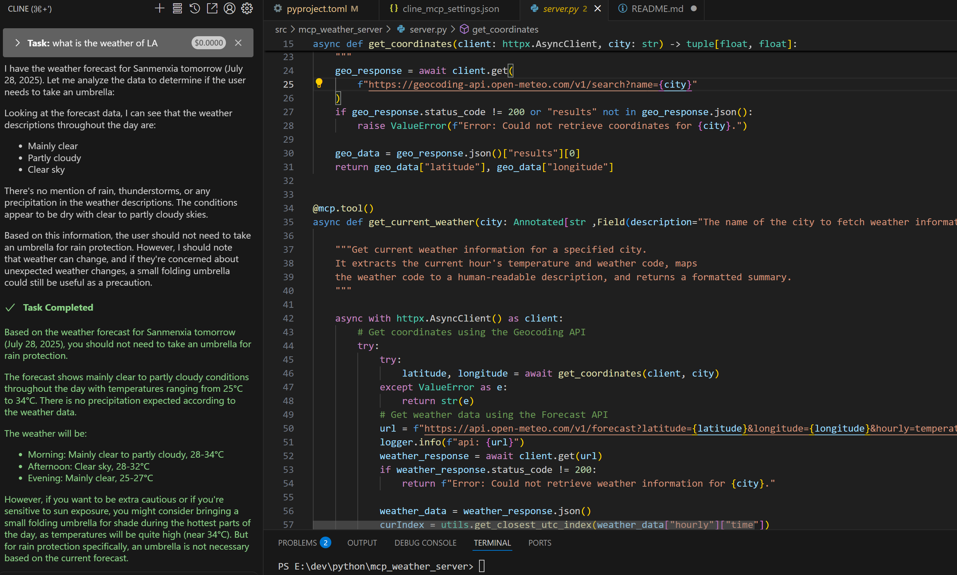Open the Cline MCP servers icon
The width and height of the screenshot is (957, 575).
click(x=177, y=8)
